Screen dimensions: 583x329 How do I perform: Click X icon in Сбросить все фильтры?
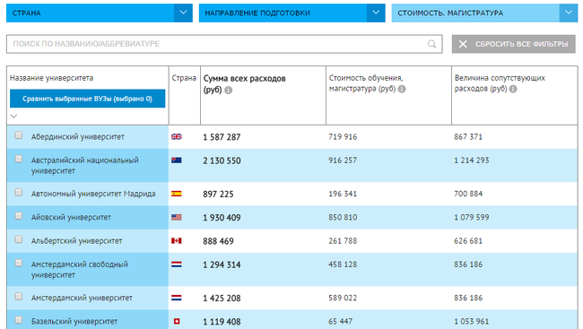463,44
